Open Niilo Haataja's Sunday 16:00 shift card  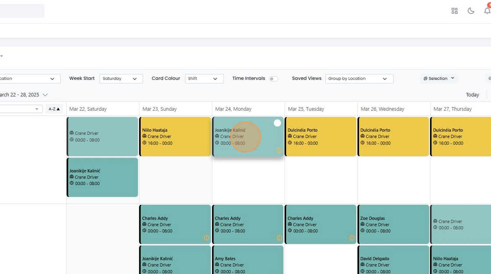tap(175, 136)
